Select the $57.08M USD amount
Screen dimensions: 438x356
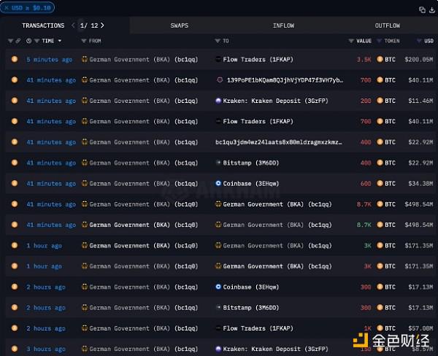(420, 328)
